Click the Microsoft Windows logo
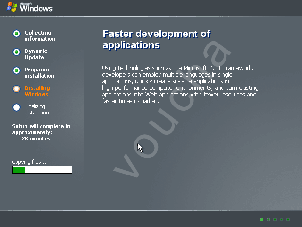 pyautogui.click(x=29, y=8)
